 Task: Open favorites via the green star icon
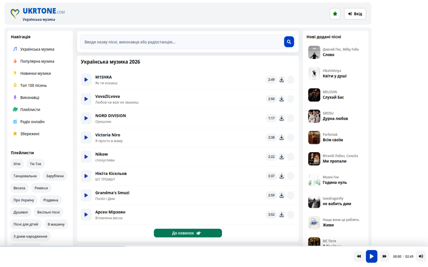click(x=335, y=14)
